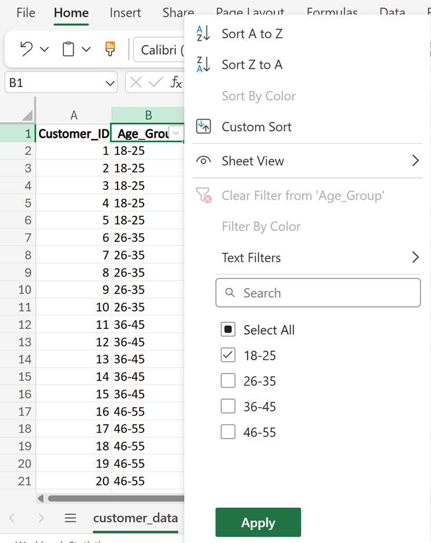Choose Sort Z to A option

coord(252,64)
